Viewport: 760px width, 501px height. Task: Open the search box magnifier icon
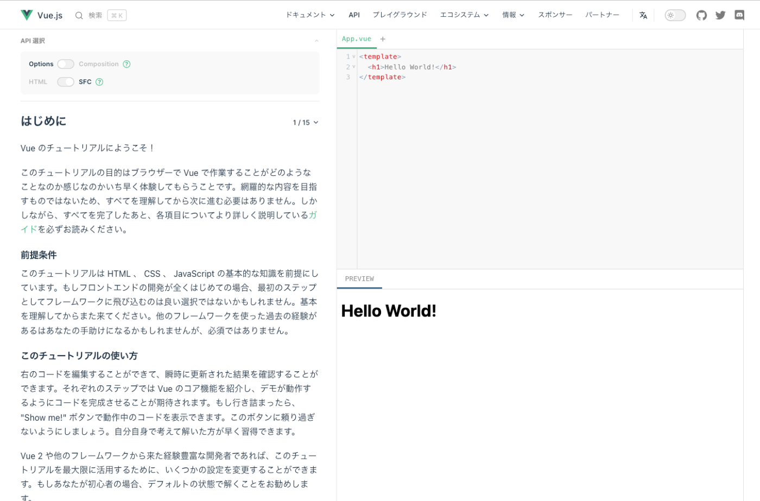click(79, 16)
